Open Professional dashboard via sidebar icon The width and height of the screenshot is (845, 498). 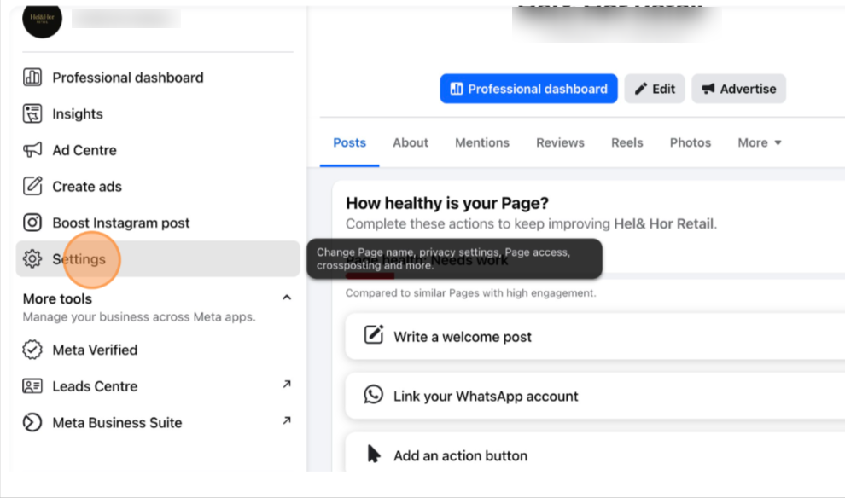[32, 78]
